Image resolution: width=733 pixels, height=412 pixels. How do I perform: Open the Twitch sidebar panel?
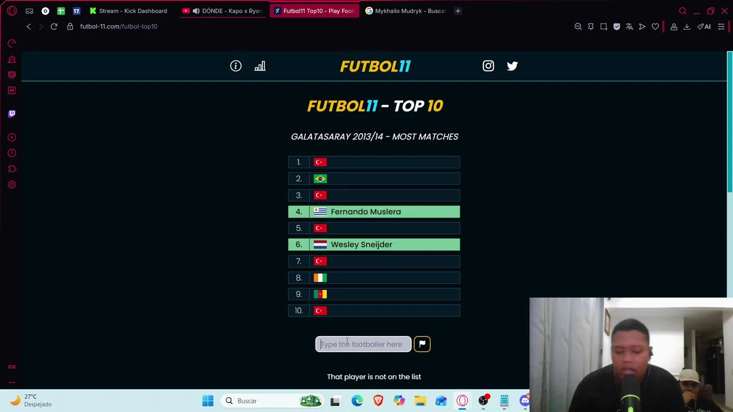pyautogui.click(x=11, y=113)
